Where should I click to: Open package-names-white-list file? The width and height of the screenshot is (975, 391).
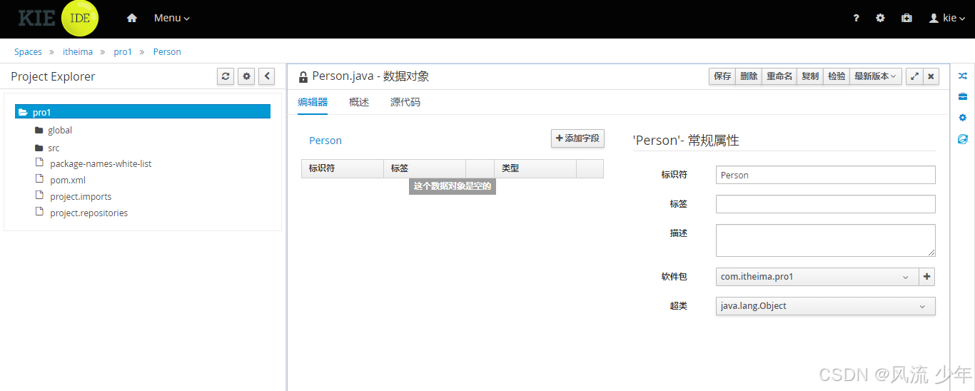click(x=101, y=164)
